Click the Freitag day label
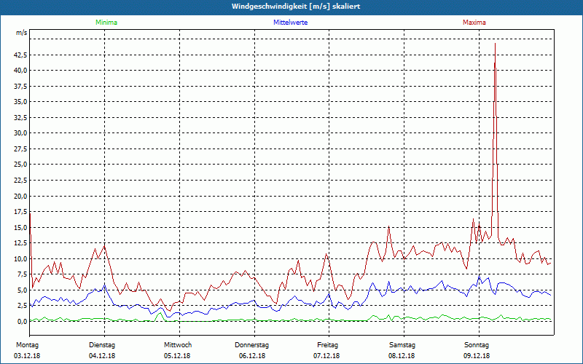 (327, 345)
